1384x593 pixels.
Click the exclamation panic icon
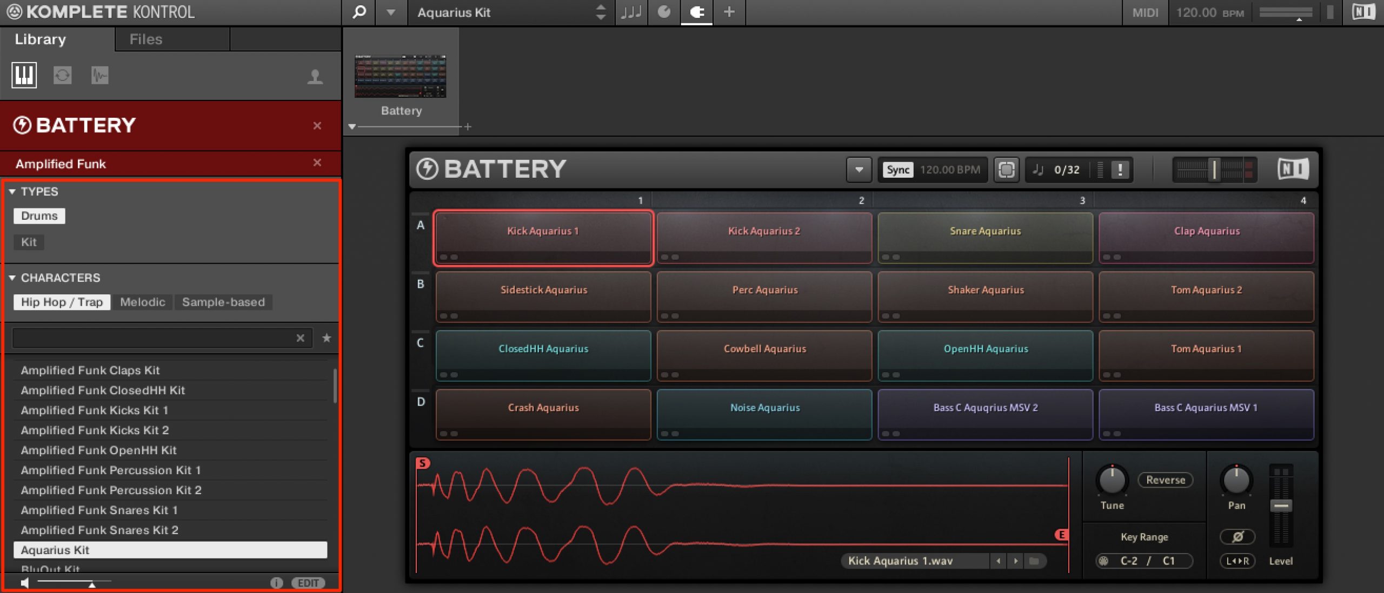click(1120, 170)
